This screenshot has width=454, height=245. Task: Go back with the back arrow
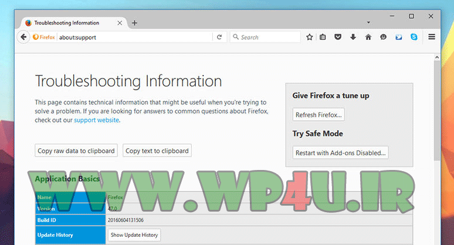click(23, 37)
